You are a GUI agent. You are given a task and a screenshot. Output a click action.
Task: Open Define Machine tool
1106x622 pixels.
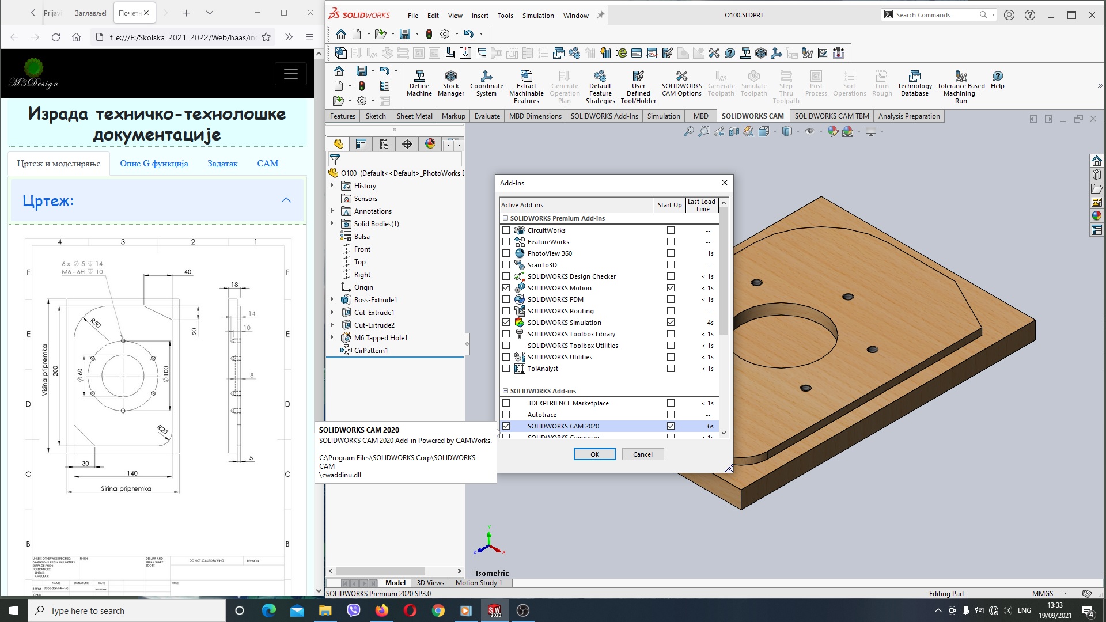419,84
